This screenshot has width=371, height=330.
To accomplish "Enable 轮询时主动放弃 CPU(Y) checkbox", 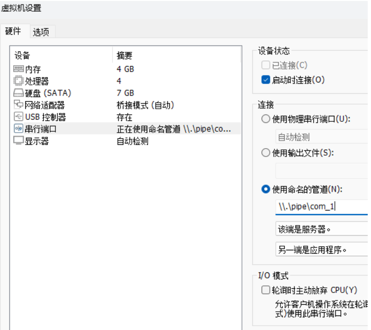I will (266, 290).
